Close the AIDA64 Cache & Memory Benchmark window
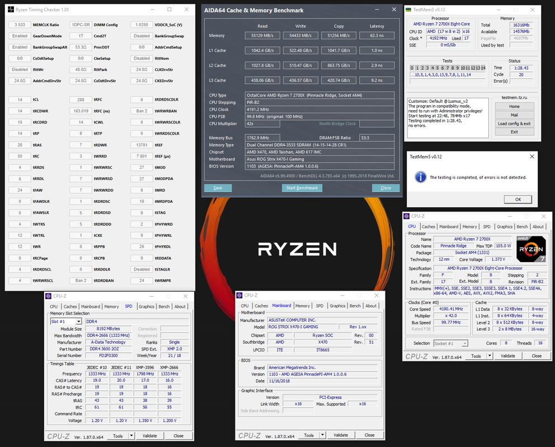Screen dimensions: 555x447 394,9
